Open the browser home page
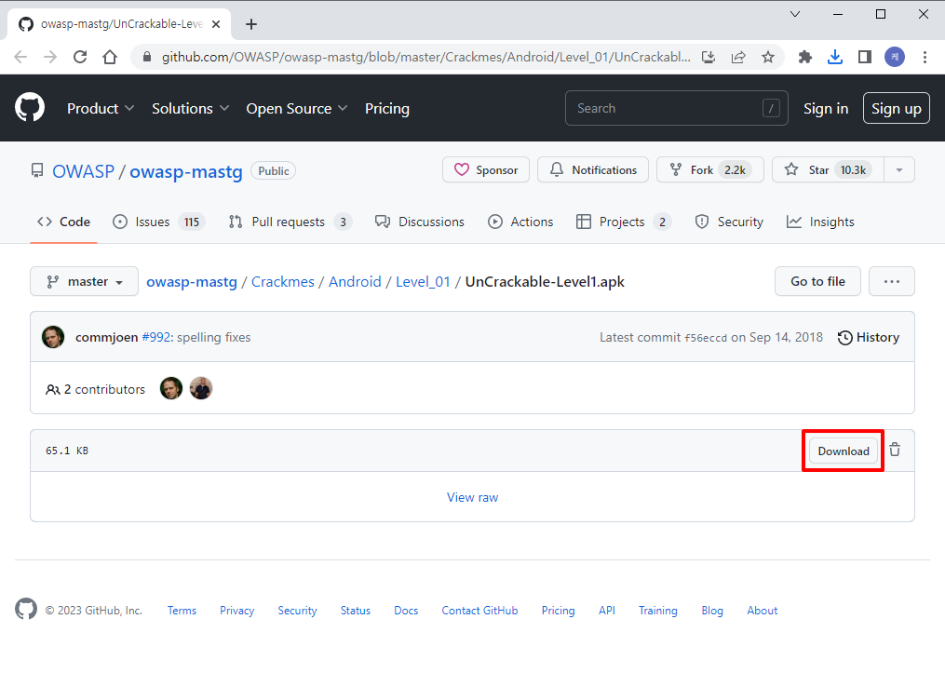 click(110, 57)
